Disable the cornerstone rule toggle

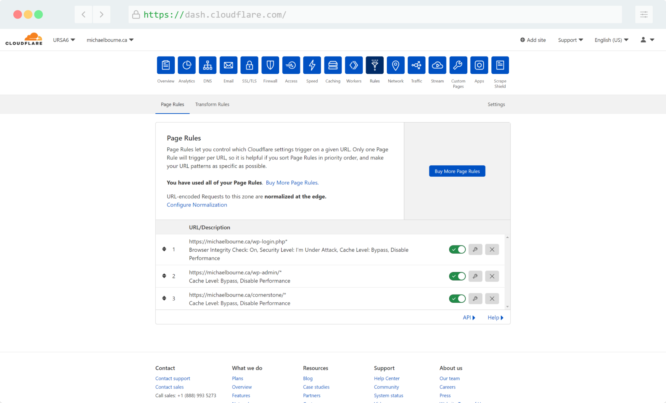457,298
